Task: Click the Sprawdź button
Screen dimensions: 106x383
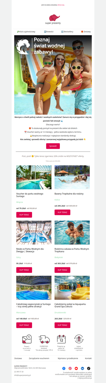Action: (x=53, y=146)
